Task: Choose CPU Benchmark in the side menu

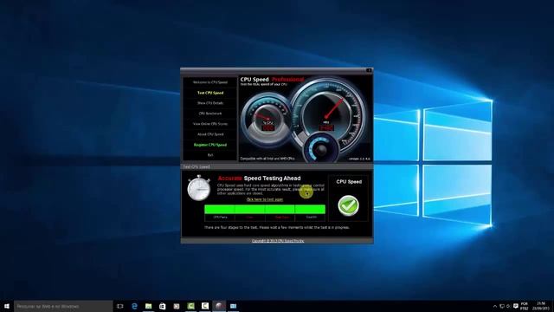Action: [x=210, y=114]
